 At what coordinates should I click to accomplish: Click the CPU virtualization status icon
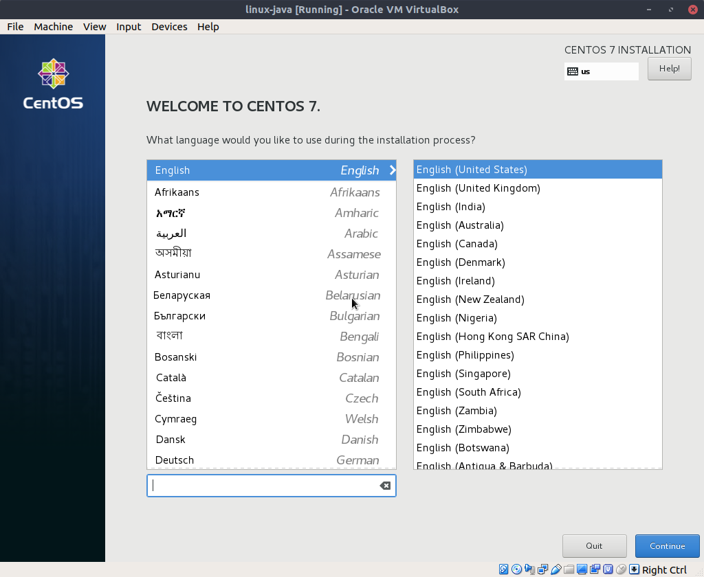(x=608, y=569)
